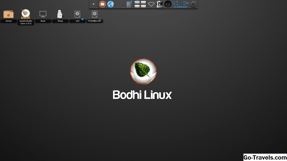The height and width of the screenshot is (161, 287).
Task: Click the 03:15 PM clock
Action: click(180, 4)
